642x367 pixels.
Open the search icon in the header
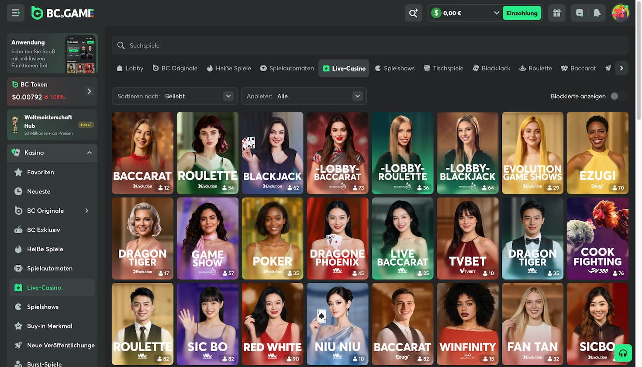pos(413,13)
